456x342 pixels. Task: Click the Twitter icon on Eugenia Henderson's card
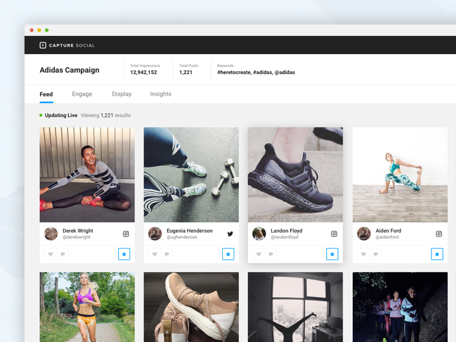(229, 234)
